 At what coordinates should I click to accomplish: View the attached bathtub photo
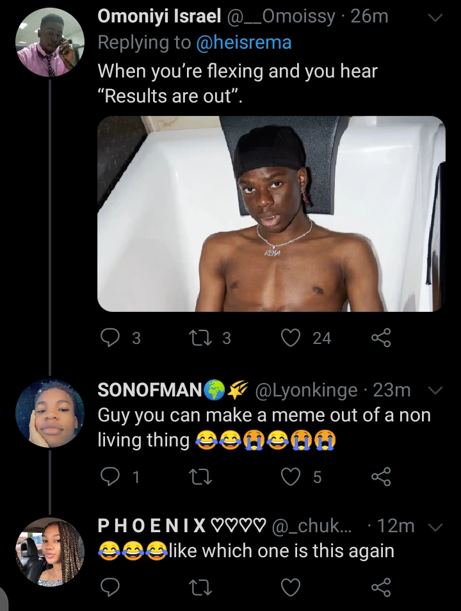coord(271,213)
